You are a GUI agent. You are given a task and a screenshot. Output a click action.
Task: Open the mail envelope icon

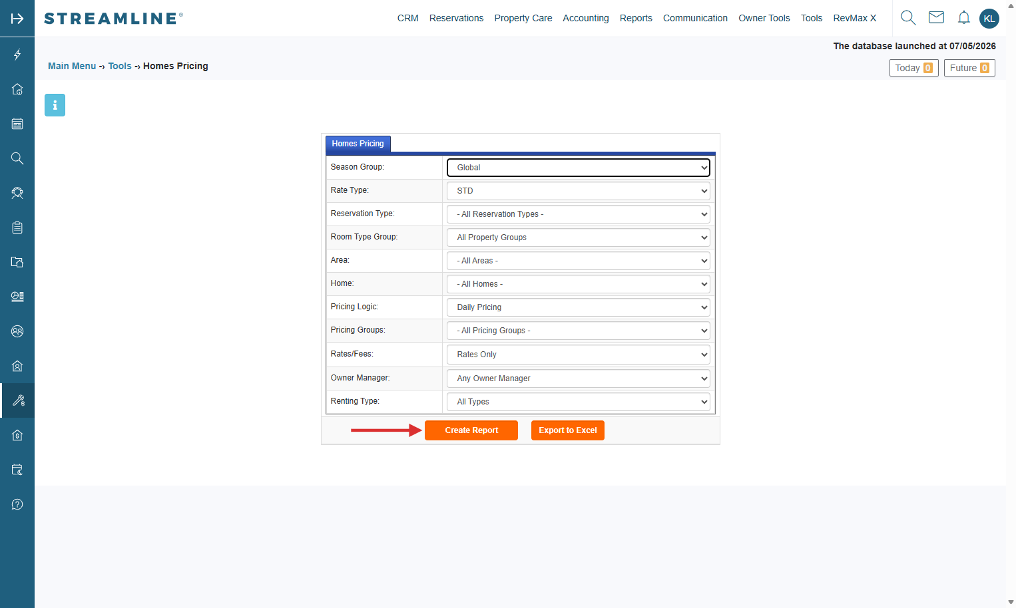pos(936,17)
